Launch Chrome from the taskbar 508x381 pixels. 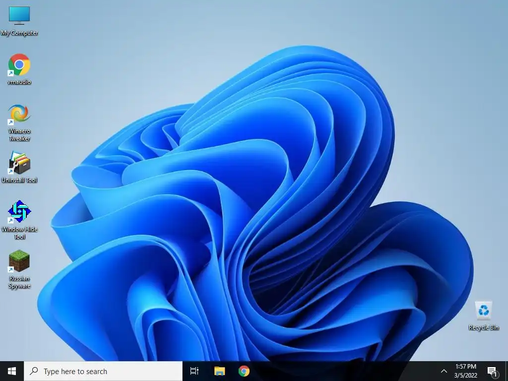pyautogui.click(x=244, y=371)
